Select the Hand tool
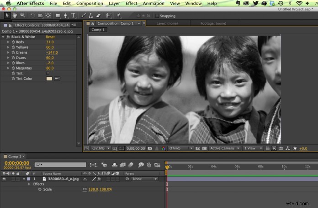The height and width of the screenshot is (208, 318). (15, 15)
